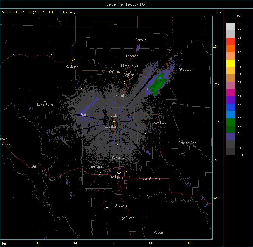The image size is (253, 247).
Task: Click the Okotoks town label
Action: (x=121, y=205)
